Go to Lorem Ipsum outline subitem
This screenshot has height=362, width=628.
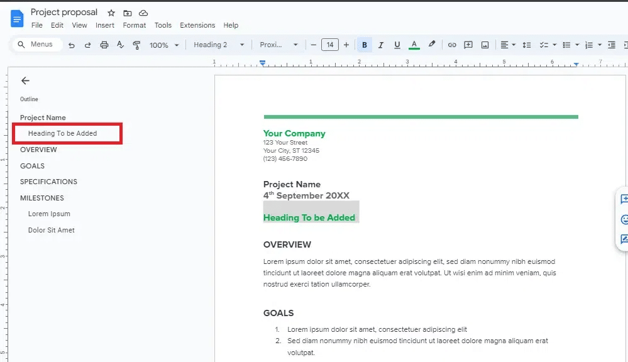point(49,214)
